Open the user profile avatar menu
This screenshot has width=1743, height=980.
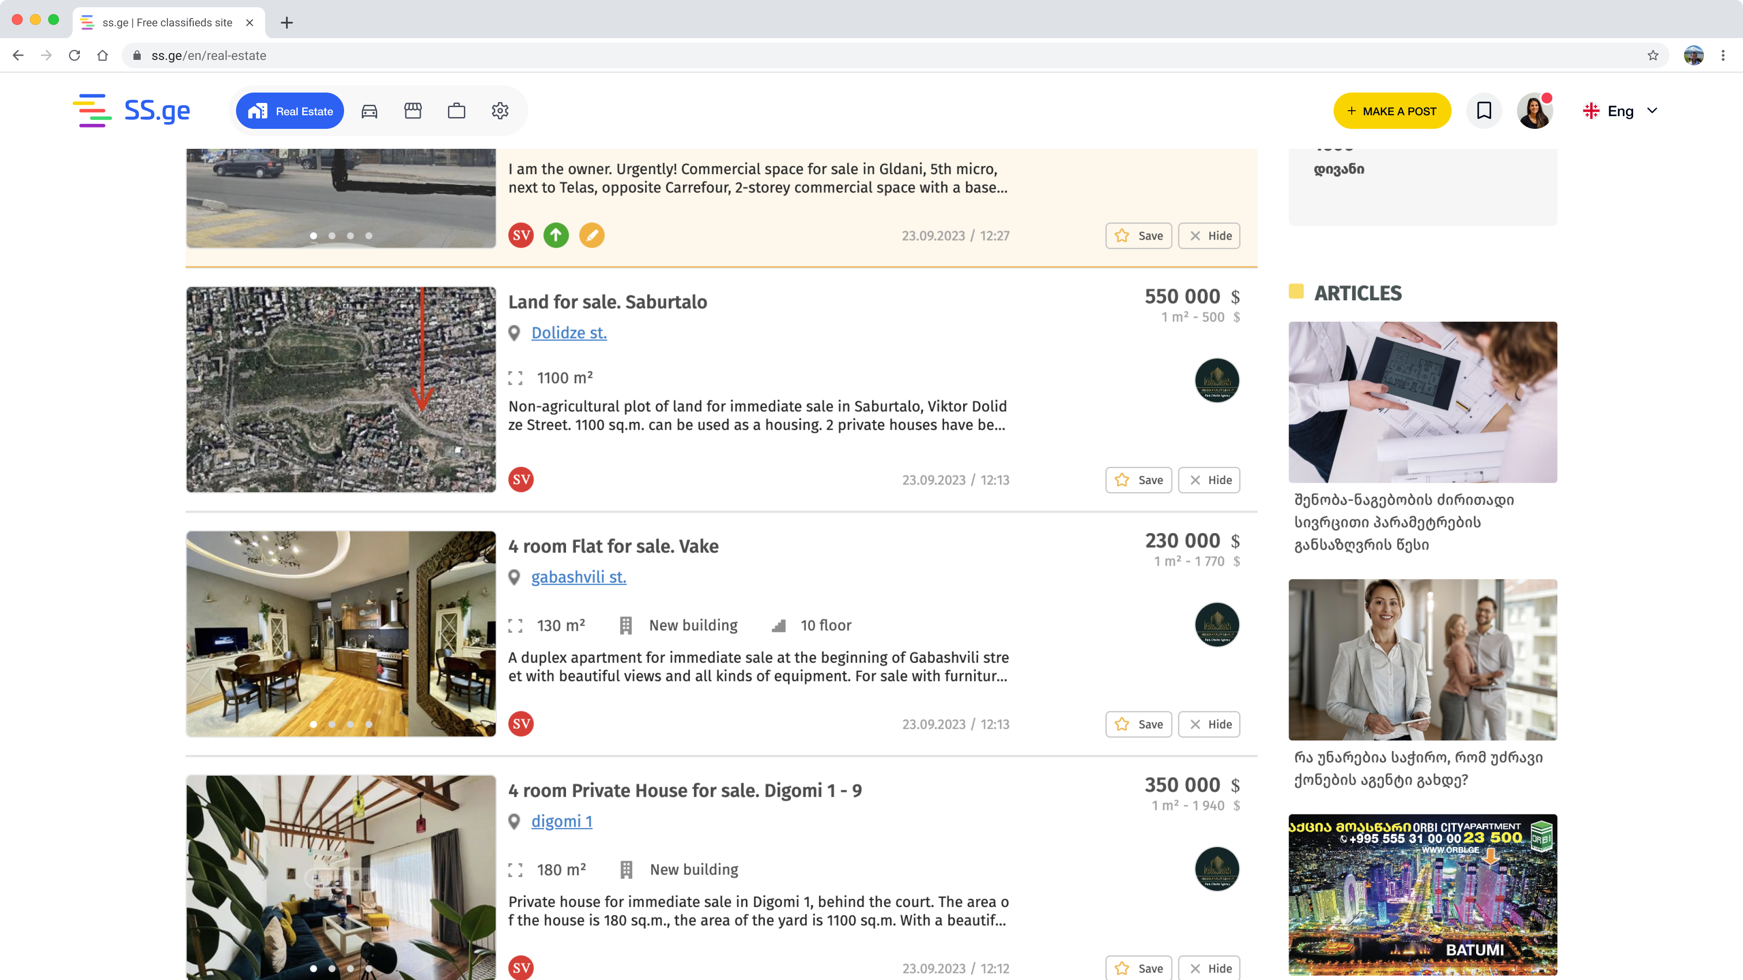(1534, 111)
